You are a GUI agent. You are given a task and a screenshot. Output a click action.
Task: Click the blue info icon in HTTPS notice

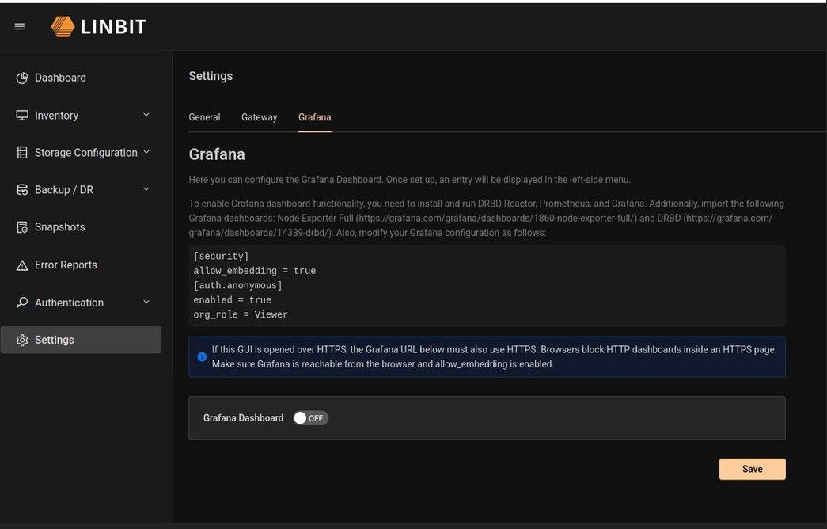(x=202, y=357)
